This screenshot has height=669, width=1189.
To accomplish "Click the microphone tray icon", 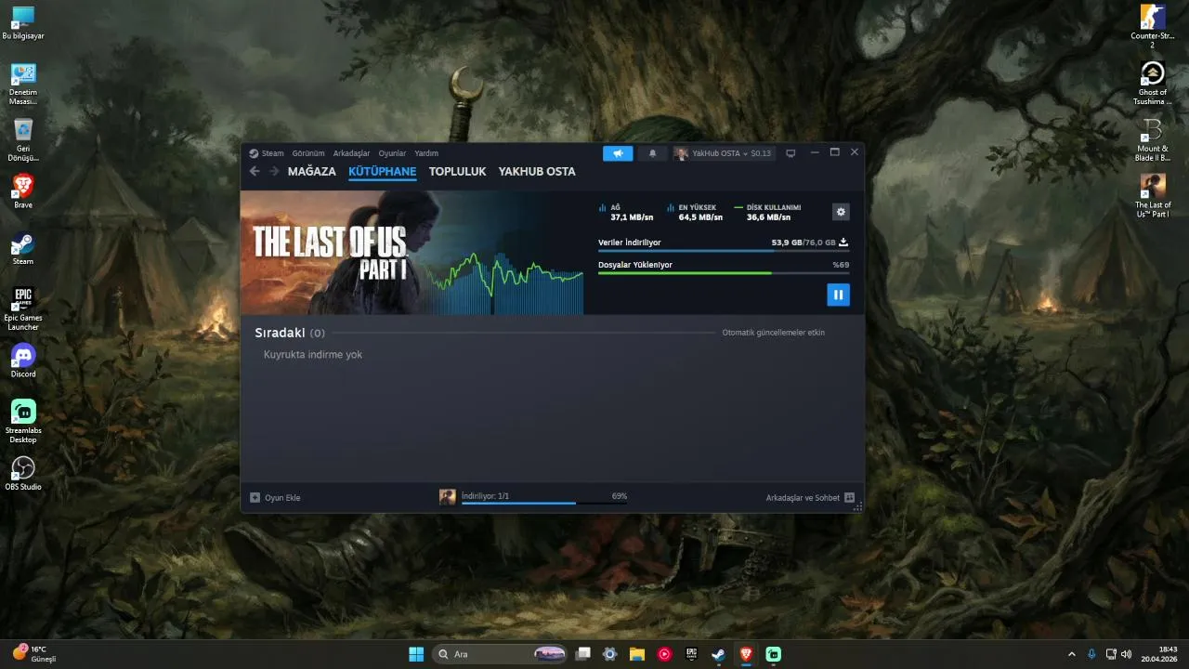I will coord(1091,654).
